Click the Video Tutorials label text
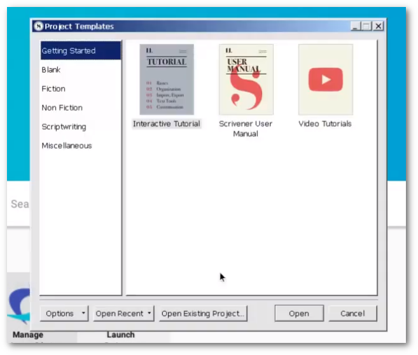 coord(325,123)
